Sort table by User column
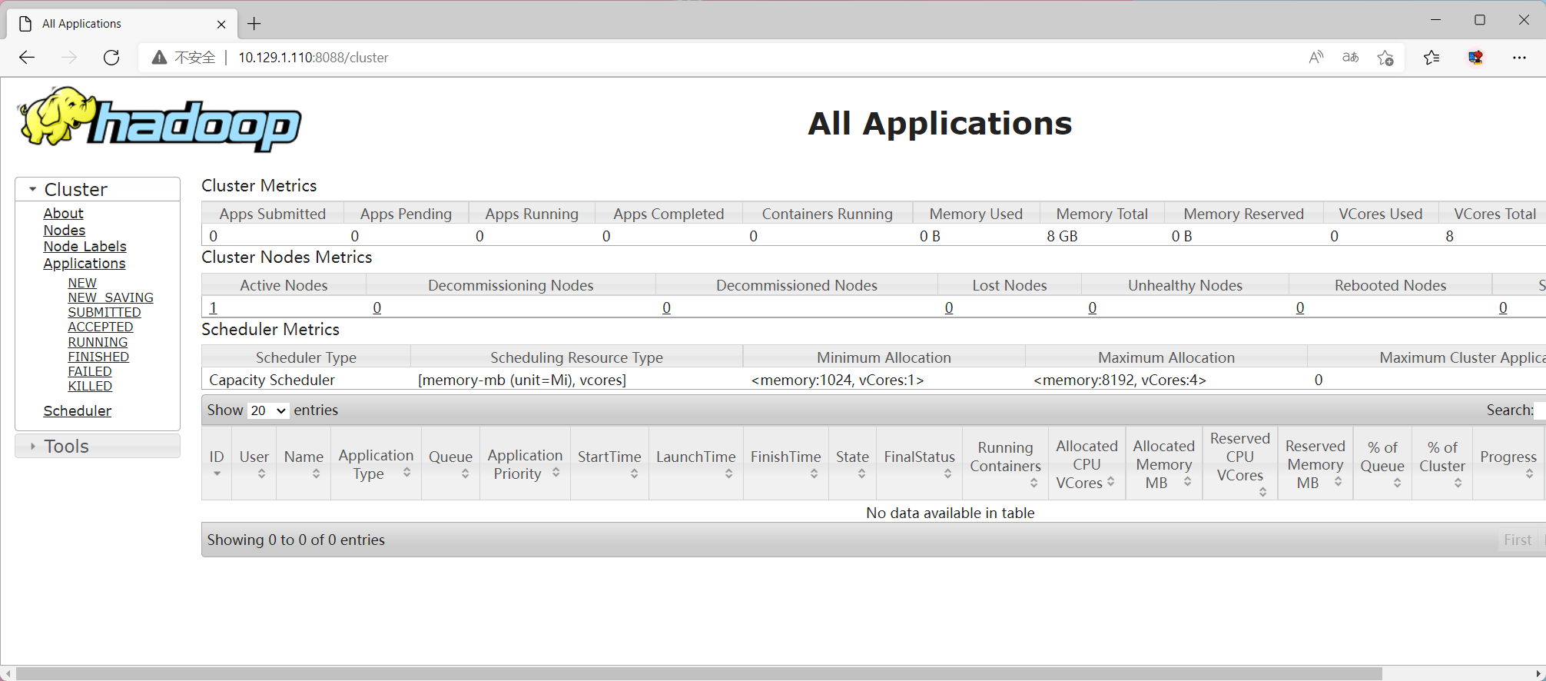The width and height of the screenshot is (1546, 681). point(254,463)
